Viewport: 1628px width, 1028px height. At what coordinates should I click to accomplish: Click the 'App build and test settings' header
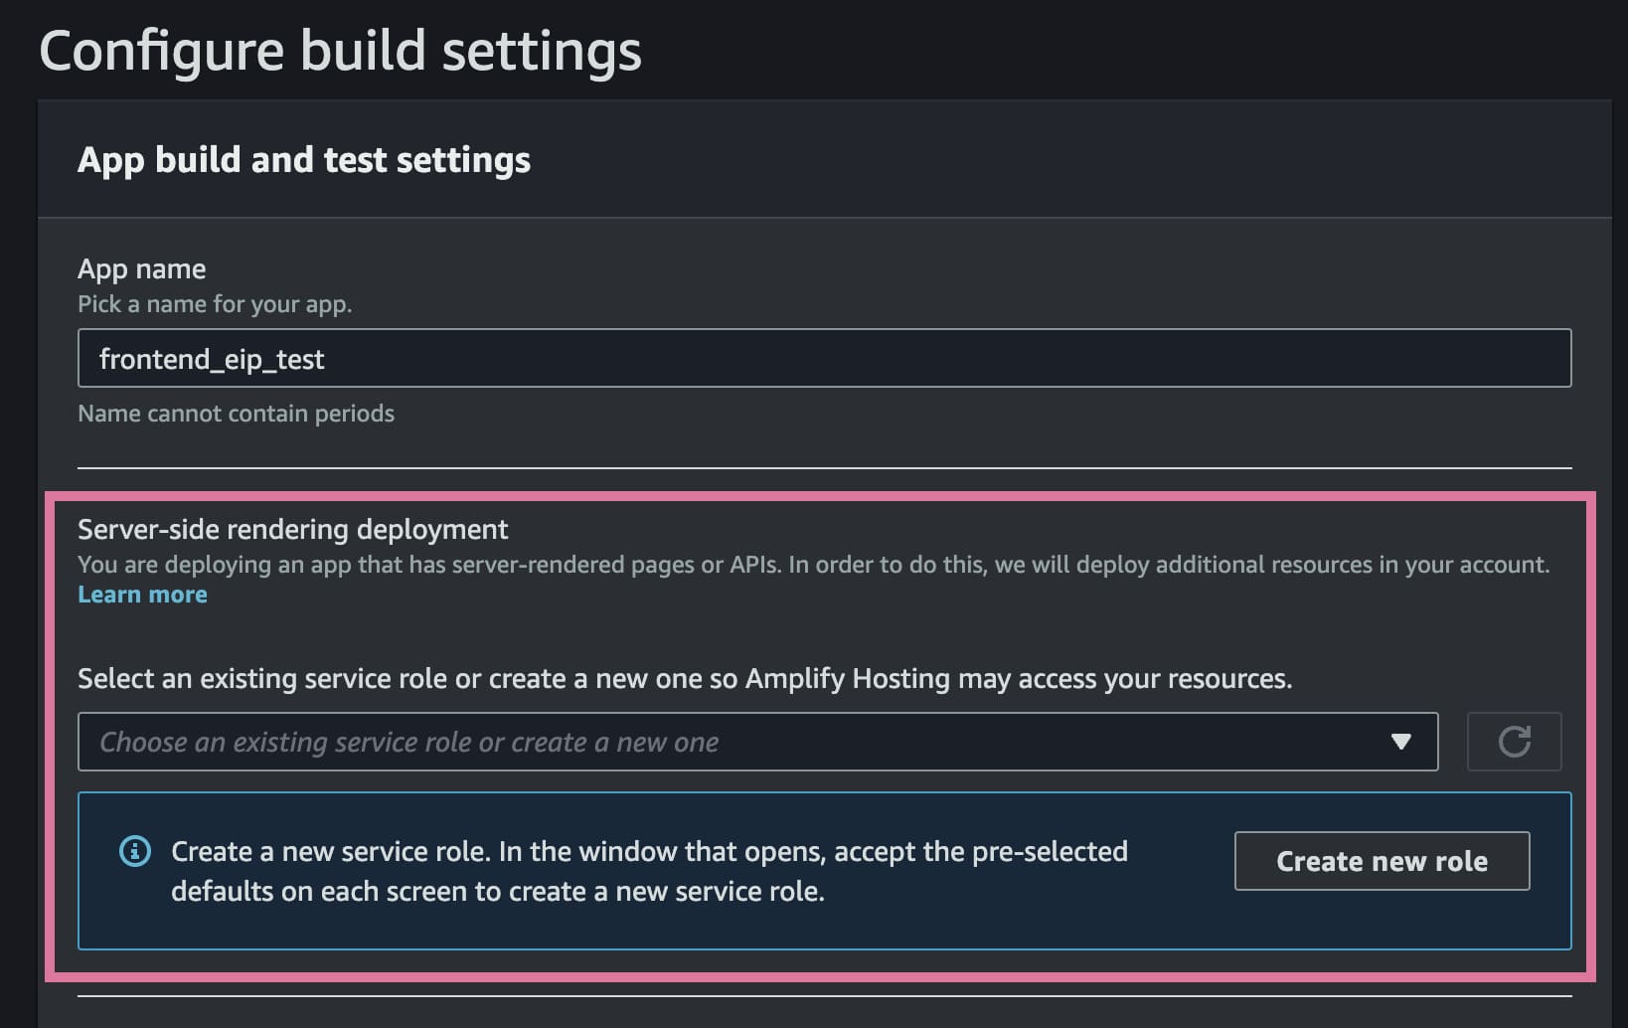(304, 160)
